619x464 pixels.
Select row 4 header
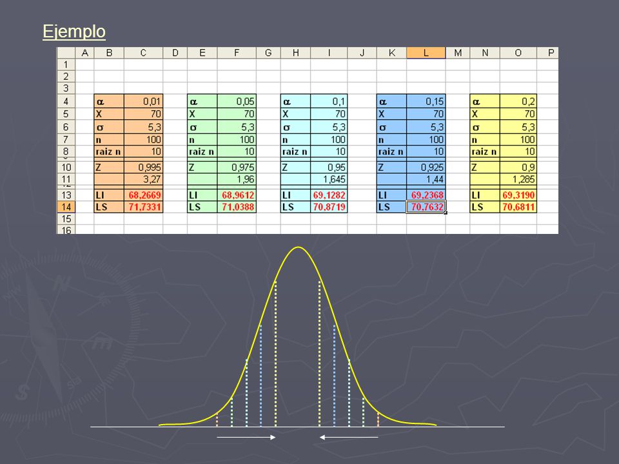click(66, 101)
